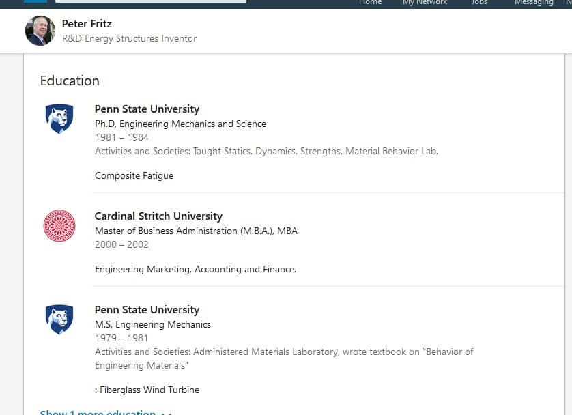Image resolution: width=572 pixels, height=415 pixels.
Task: Click the search field in the navigation bar
Action: 151,1
